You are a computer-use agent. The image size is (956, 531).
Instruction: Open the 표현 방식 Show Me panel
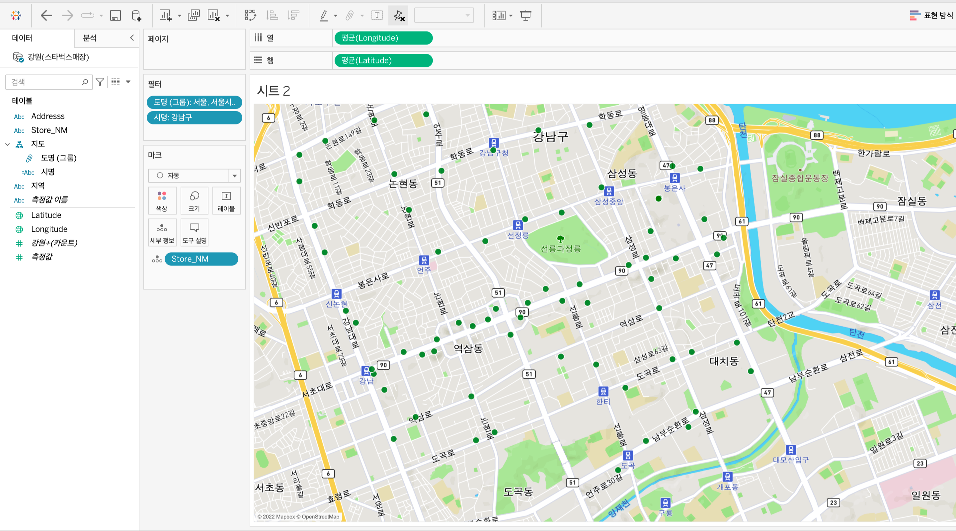931,15
